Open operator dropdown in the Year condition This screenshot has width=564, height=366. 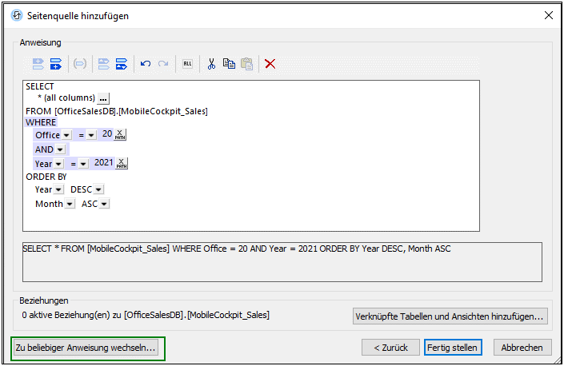83,164
